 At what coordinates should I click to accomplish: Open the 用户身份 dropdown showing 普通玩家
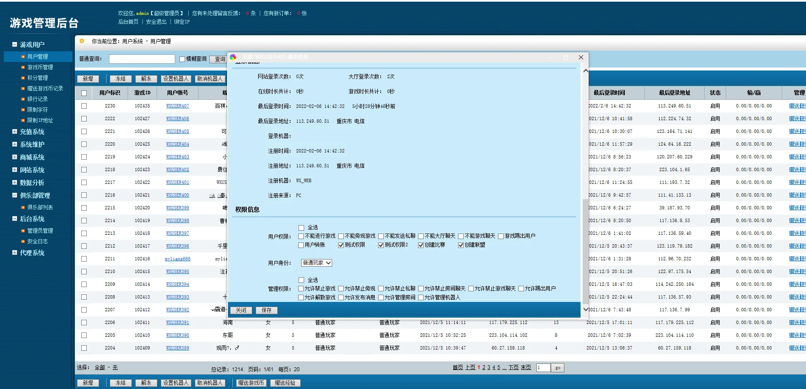click(x=316, y=263)
